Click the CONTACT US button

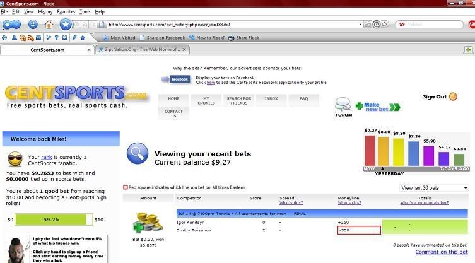173,114
